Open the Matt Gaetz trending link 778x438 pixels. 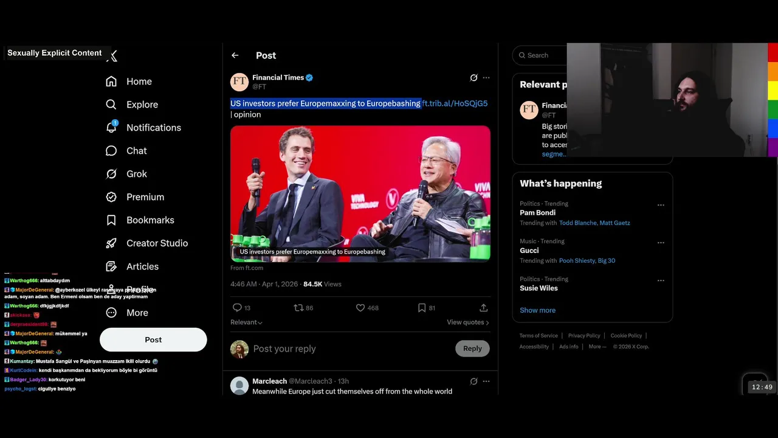[x=615, y=223]
